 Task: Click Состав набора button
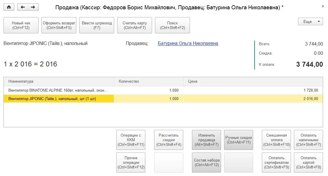(x=207, y=163)
